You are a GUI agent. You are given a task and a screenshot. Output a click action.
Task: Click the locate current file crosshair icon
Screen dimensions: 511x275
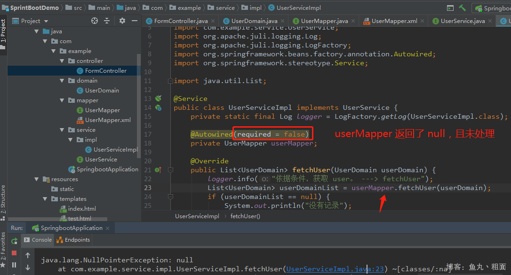point(95,21)
